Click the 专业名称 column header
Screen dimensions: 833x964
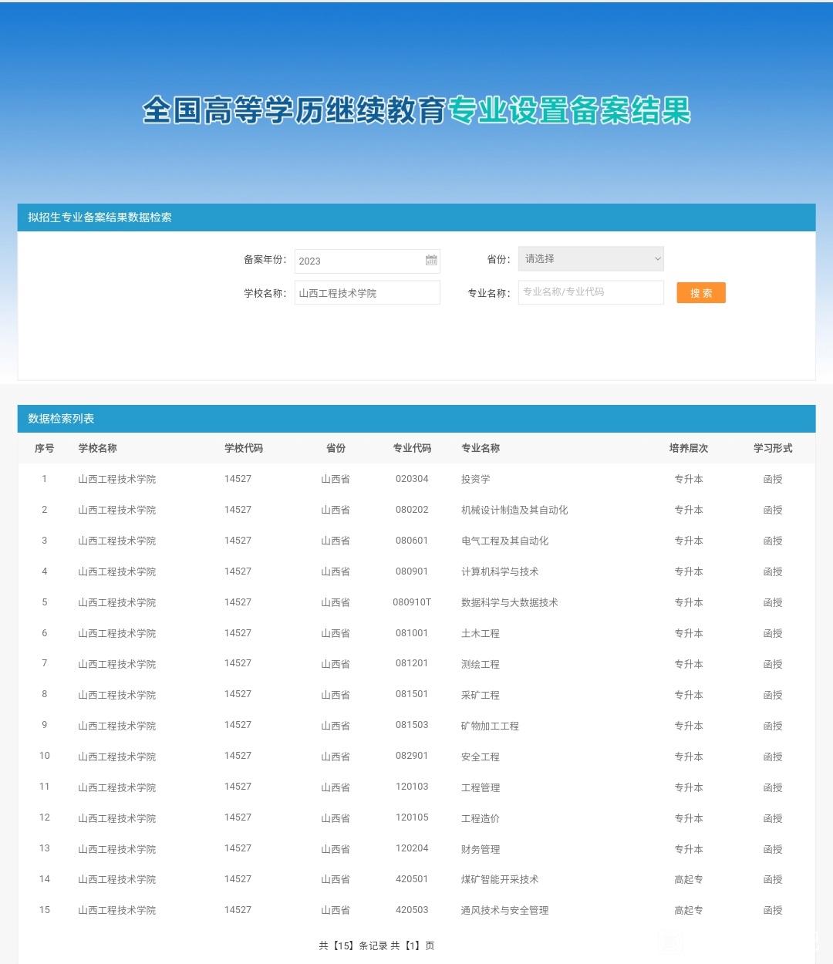click(x=481, y=448)
